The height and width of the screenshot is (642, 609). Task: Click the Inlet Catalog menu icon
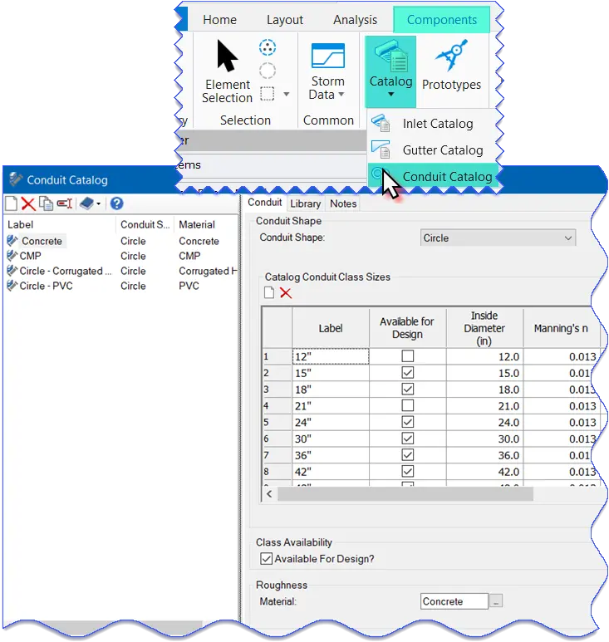click(381, 123)
